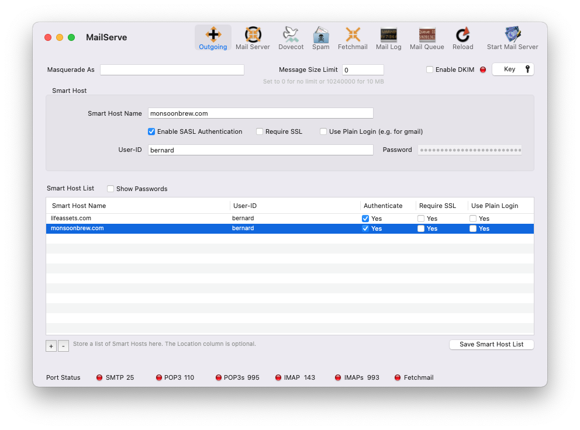Screen dimensions: 580x430
Task: Add a smart host with plus button
Action: (x=51, y=346)
